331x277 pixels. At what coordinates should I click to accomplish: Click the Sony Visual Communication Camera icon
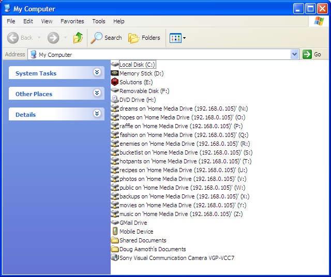[x=115, y=257]
